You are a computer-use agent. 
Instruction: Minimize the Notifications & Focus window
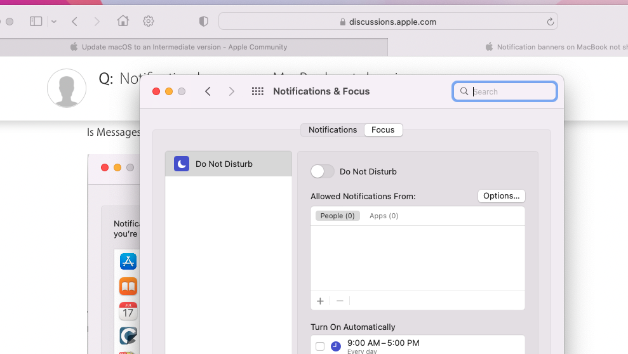169,91
